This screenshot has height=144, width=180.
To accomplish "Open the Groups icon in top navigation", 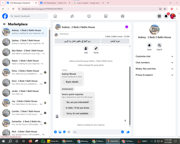I will pos(122,16).
